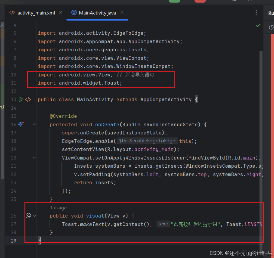Collapse the onCreate method fold arrow
The height and width of the screenshot is (258, 274).
tap(34, 124)
